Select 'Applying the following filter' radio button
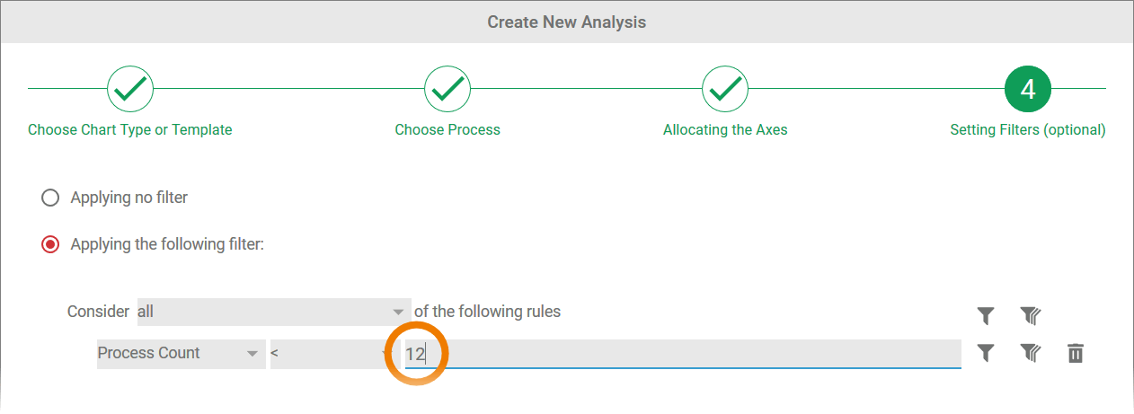This screenshot has width=1134, height=414. [x=50, y=244]
